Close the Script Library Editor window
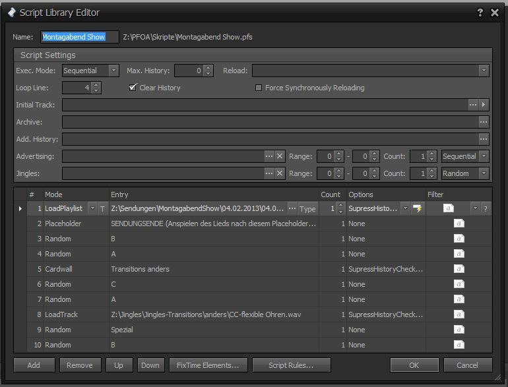 point(495,13)
